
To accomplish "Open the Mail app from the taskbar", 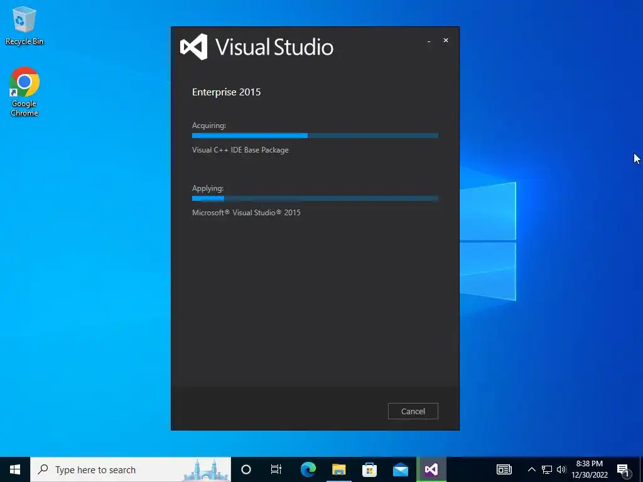I will tap(400, 469).
